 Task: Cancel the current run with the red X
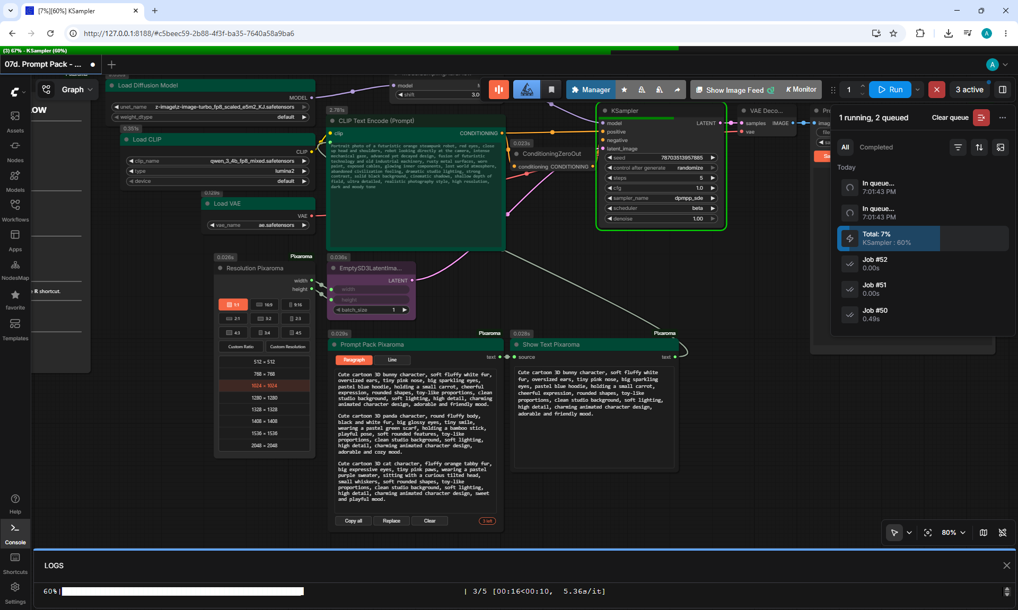tap(937, 90)
